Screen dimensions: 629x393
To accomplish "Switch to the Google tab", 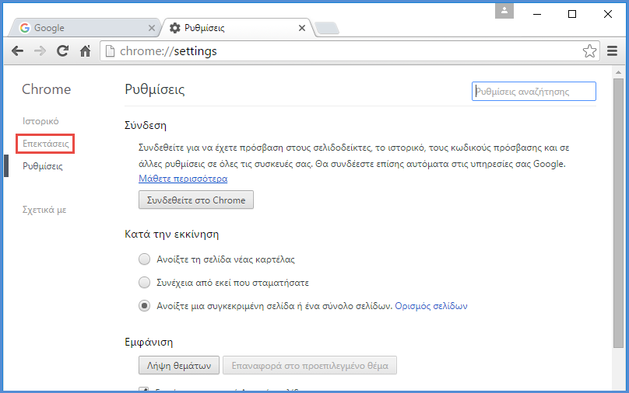I will point(85,28).
